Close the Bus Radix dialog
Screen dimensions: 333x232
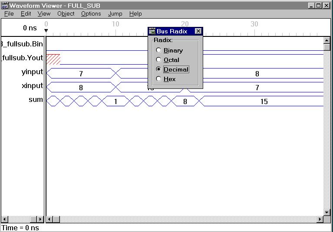click(198, 31)
